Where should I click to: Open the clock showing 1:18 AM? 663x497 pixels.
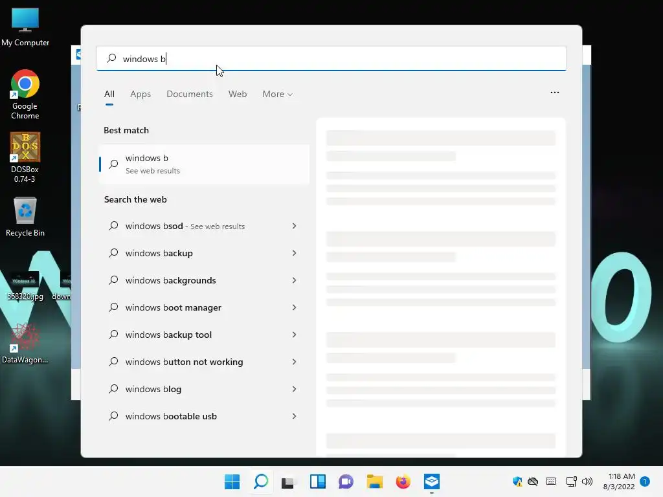619,481
